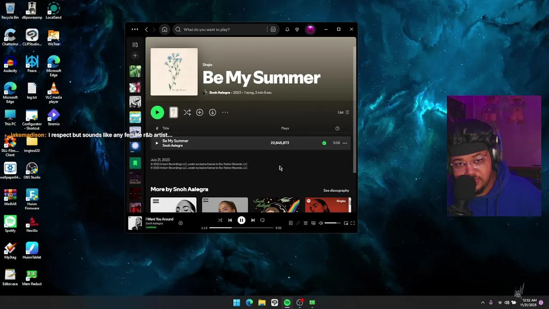Adjust the Spotify volume slider
The width and height of the screenshot is (549, 309).
point(333,223)
